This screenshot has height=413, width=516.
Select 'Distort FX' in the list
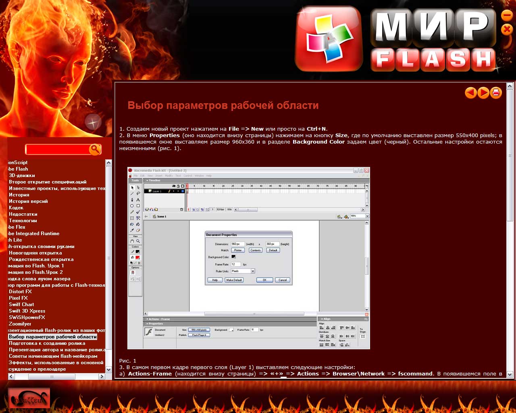[20, 292]
